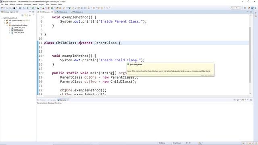Open the Run configurations dropdown arrow
Image resolution: width=258 pixels, height=145 pixels.
(35, 8)
